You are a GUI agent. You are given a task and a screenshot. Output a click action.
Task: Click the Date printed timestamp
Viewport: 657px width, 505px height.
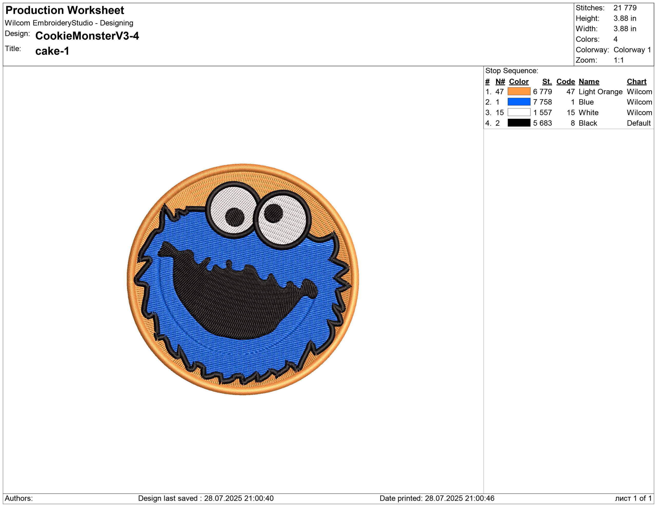click(x=437, y=498)
